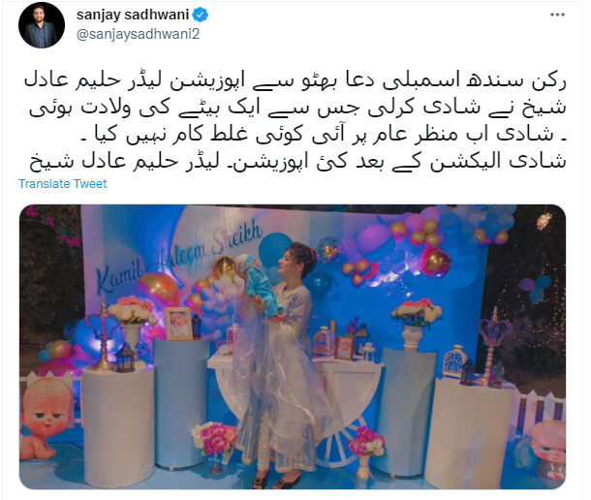Click the Translate Tweet link
Image resolution: width=591 pixels, height=500 pixels.
(63, 184)
